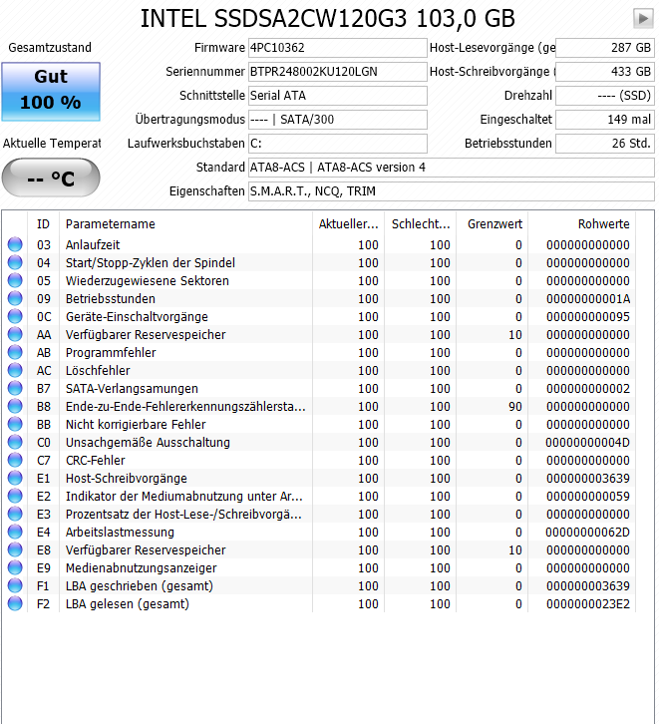Sort by the Parametername column header
The height and width of the screenshot is (724, 659).
coord(185,224)
